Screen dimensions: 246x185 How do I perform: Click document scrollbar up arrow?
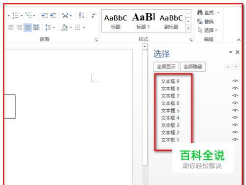coord(145,47)
